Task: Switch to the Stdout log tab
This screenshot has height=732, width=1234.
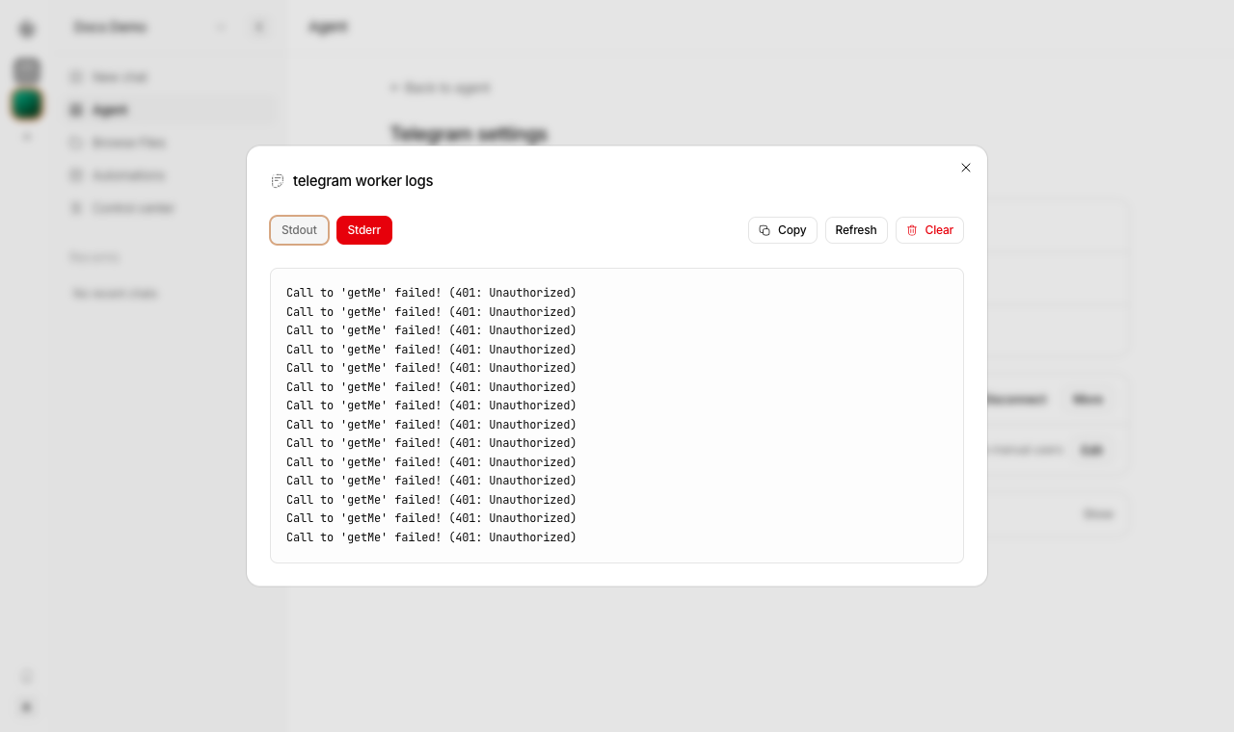Action: point(299,230)
